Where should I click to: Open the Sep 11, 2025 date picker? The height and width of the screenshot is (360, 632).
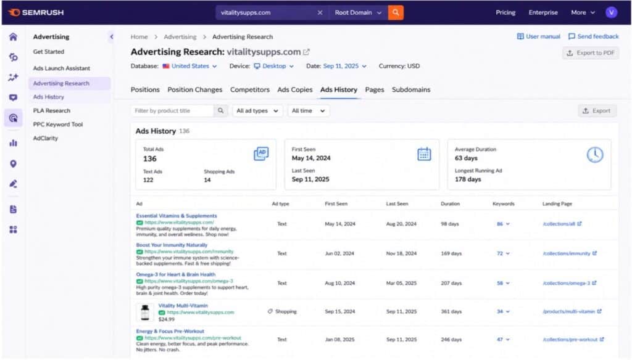coord(344,66)
